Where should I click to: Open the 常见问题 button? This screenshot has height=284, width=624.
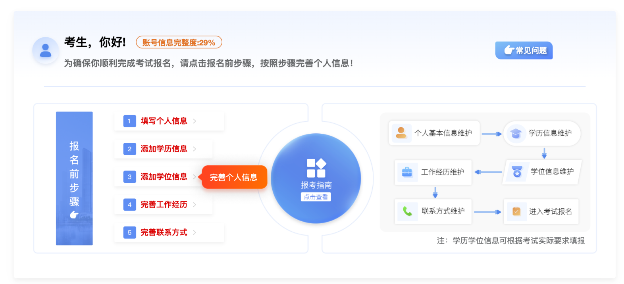(524, 50)
